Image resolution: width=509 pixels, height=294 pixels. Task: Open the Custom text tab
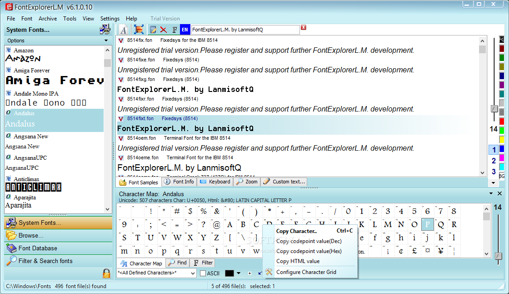[x=284, y=182]
